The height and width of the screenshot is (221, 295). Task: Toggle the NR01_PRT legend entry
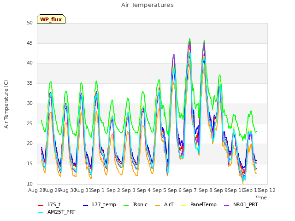[x=241, y=204]
